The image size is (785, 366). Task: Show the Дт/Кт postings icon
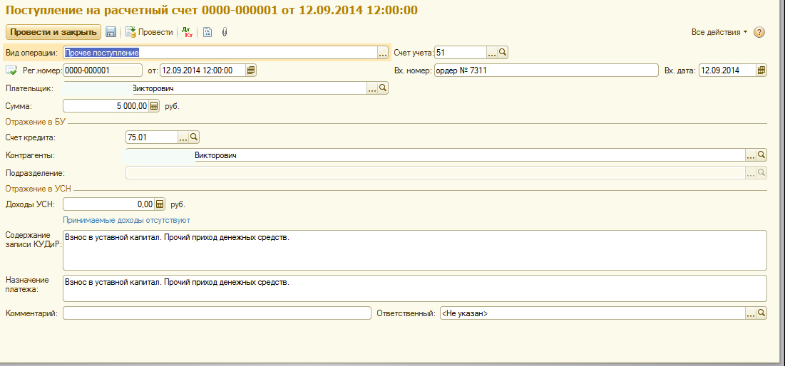point(187,32)
